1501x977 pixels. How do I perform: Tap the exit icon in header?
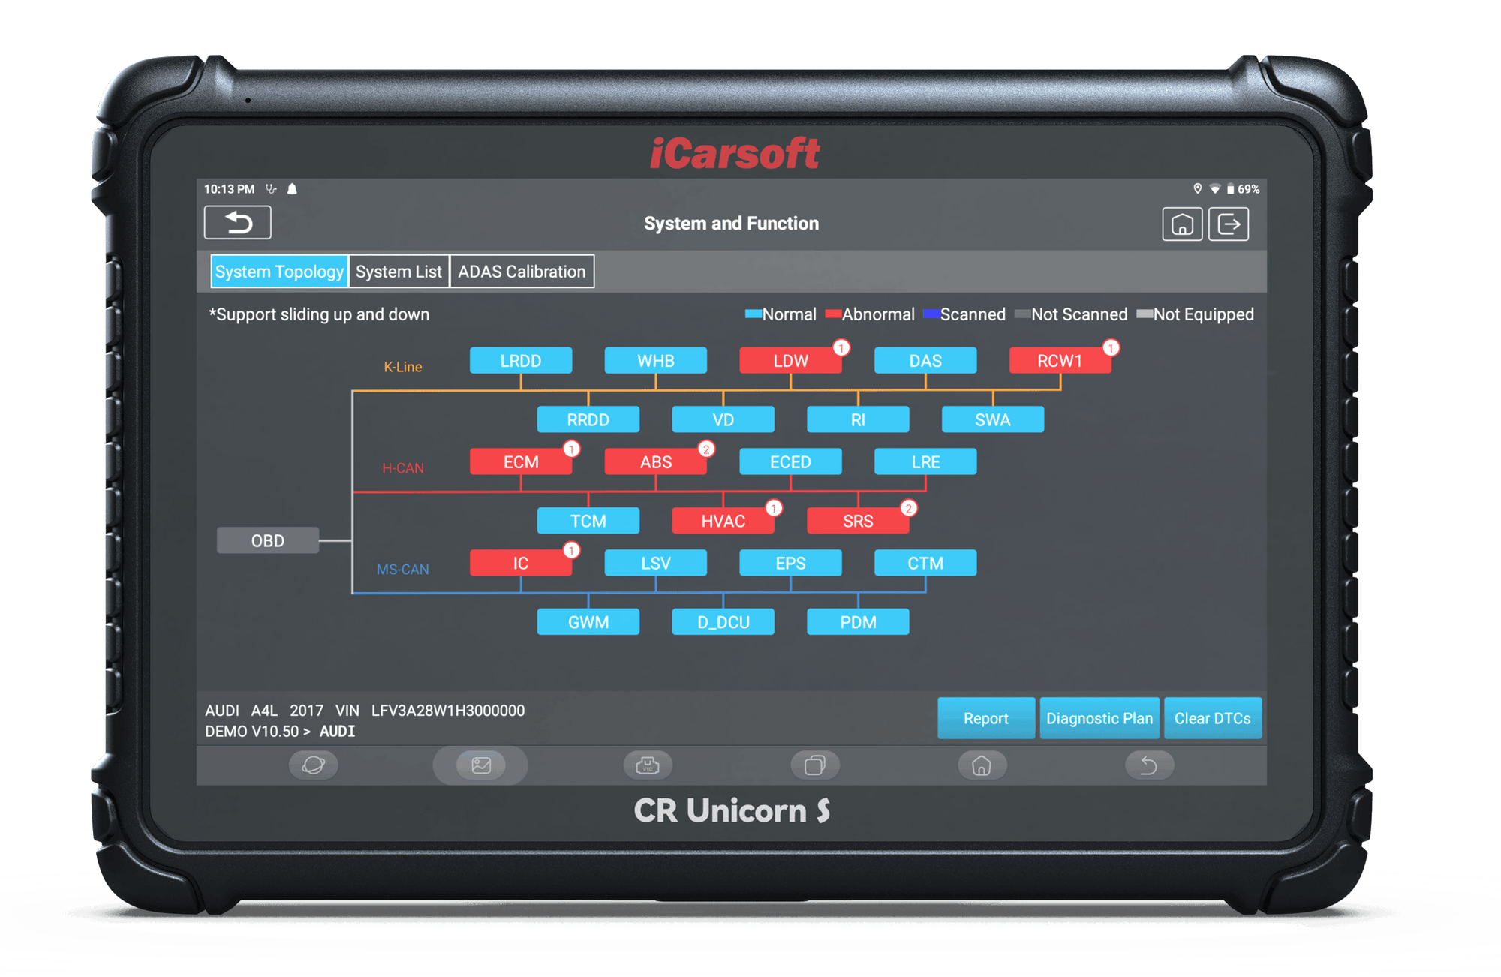pos(1229,224)
